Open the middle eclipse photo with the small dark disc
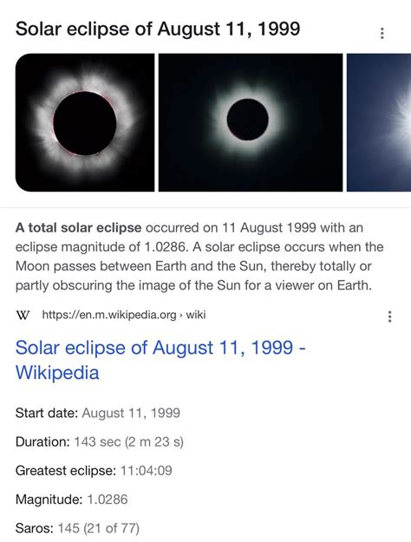 point(251,122)
